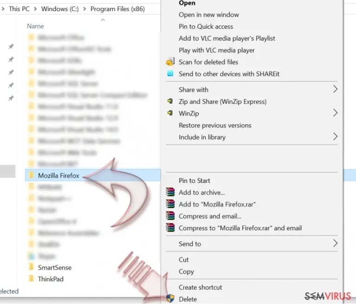356x304 pixels.
Task: Click Scan for deleted files entry
Action: (x=208, y=62)
